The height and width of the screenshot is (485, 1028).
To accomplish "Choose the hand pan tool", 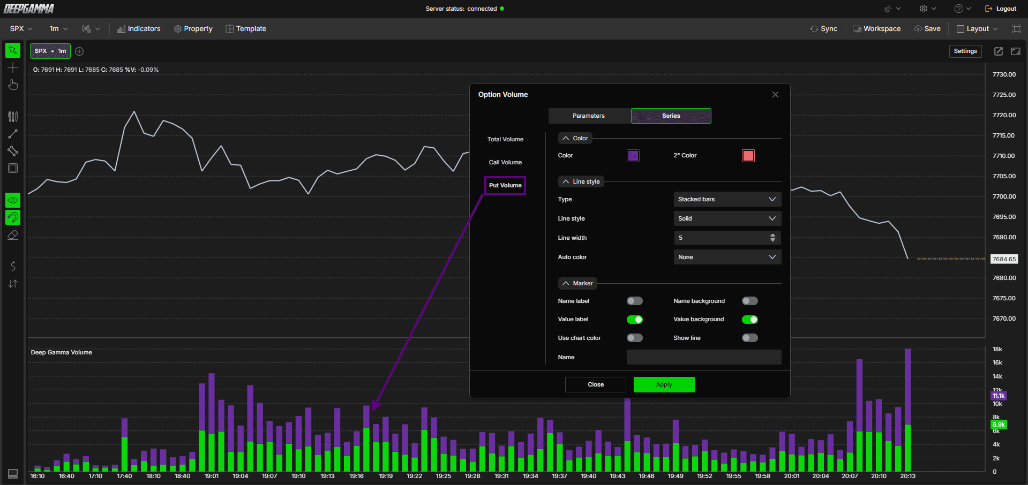I will pyautogui.click(x=13, y=85).
